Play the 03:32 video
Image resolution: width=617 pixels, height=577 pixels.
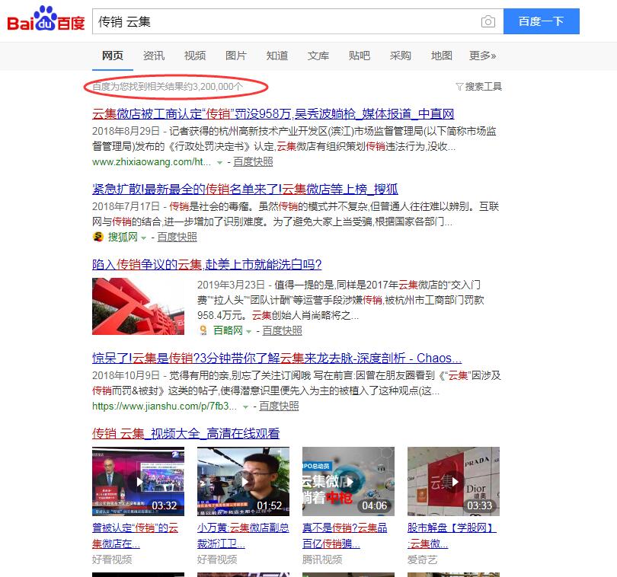138,481
